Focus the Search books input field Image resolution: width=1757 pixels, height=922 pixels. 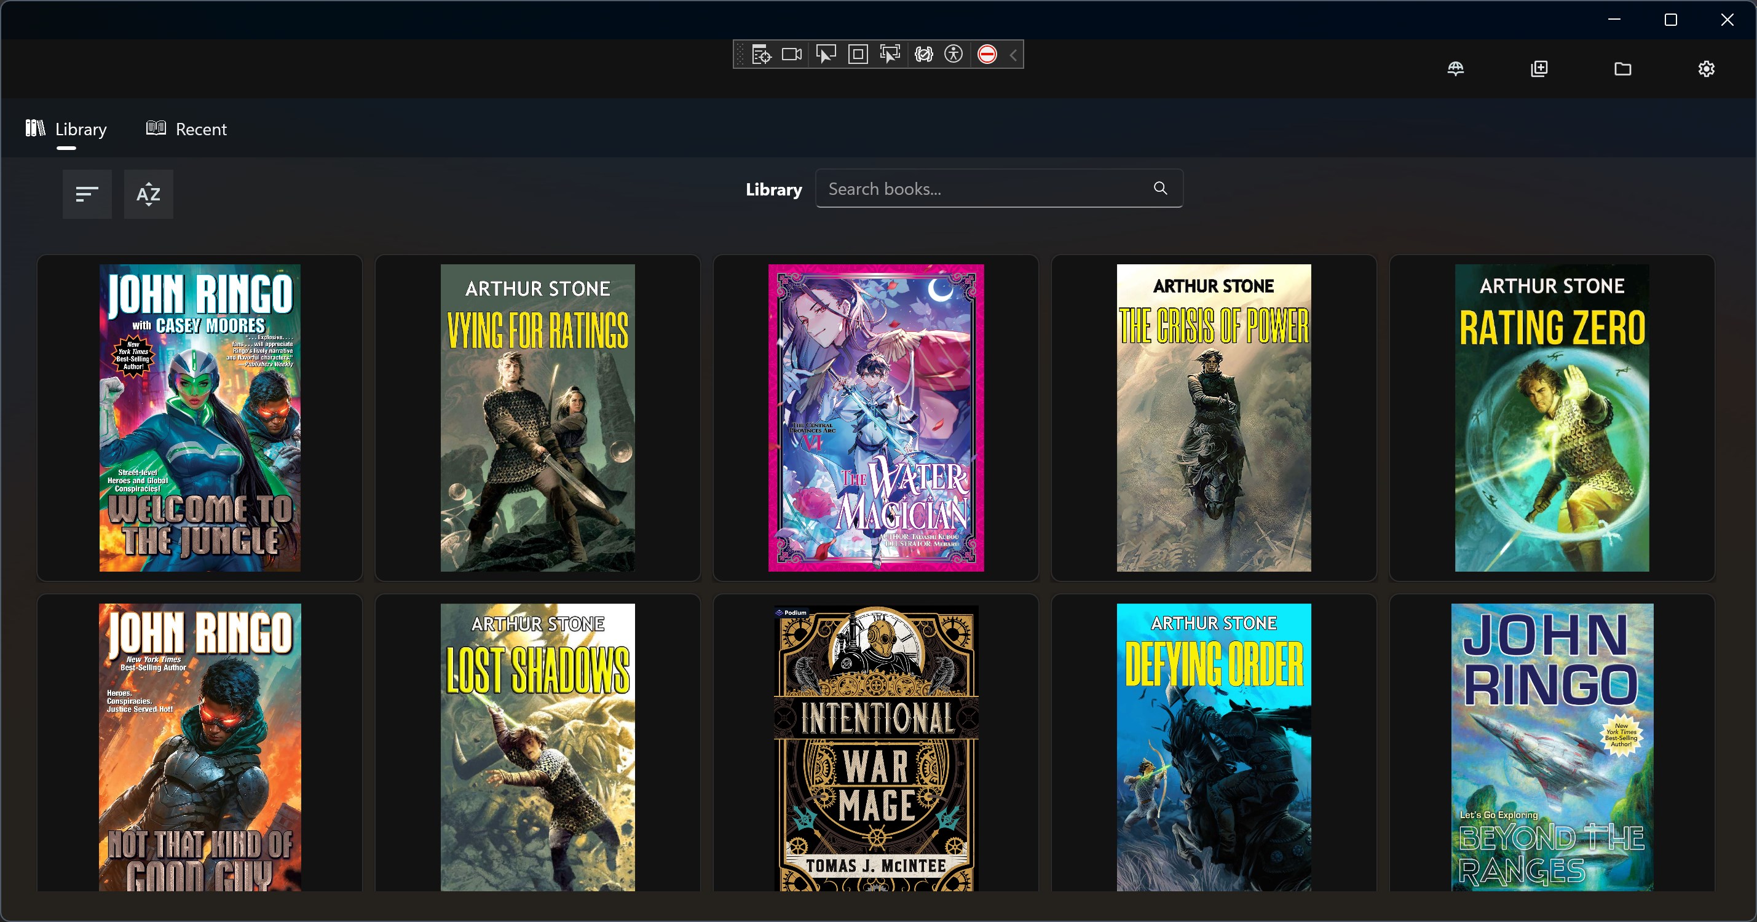coord(999,189)
